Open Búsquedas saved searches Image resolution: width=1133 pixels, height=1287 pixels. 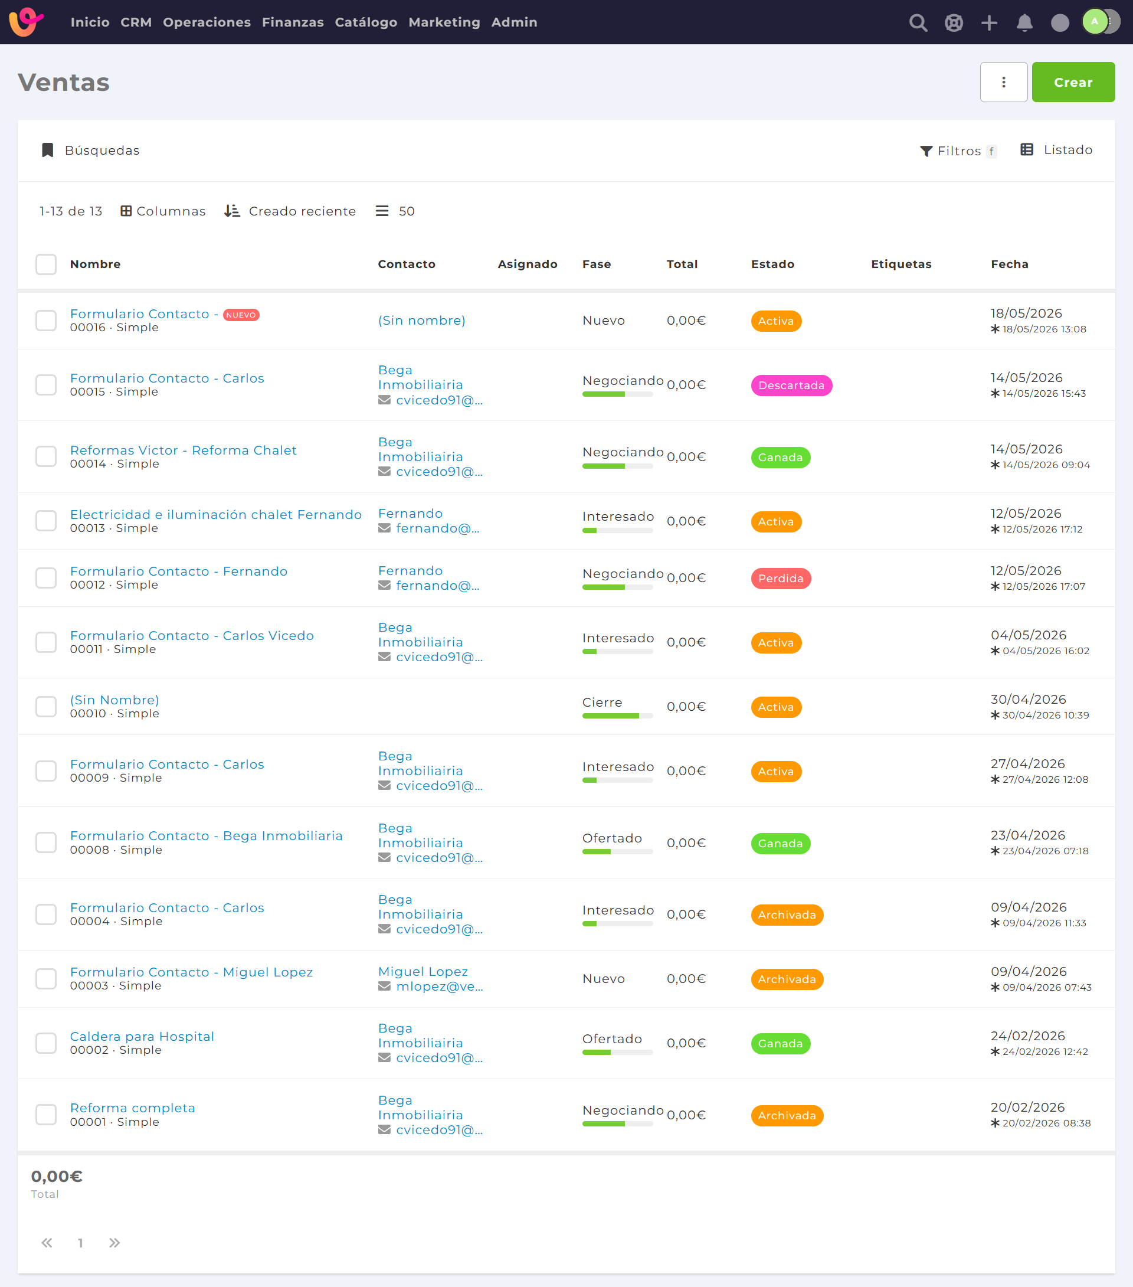[91, 150]
